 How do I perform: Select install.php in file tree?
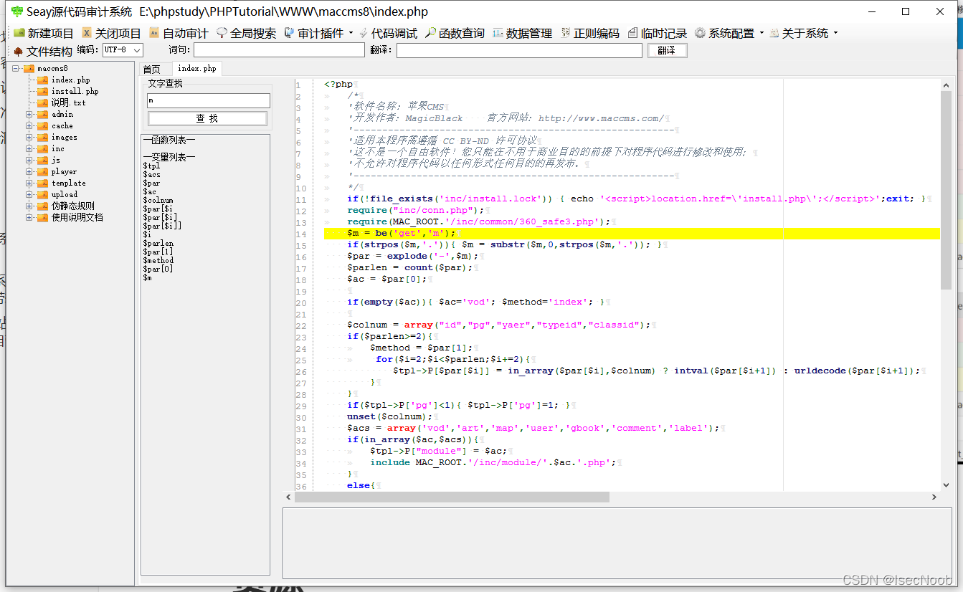75,92
